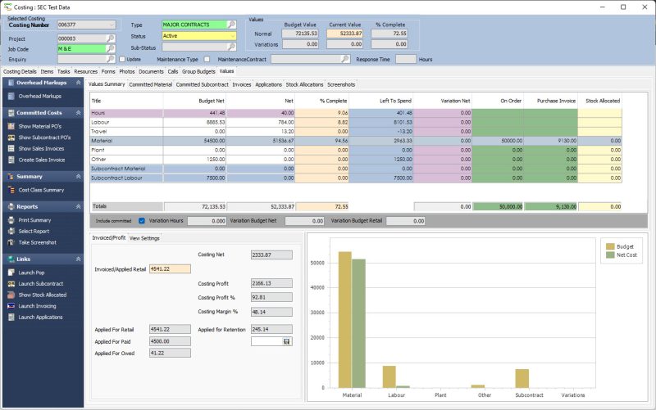Click the Project field search magnifier
Image resolution: width=656 pixels, height=410 pixels.
[x=111, y=38]
